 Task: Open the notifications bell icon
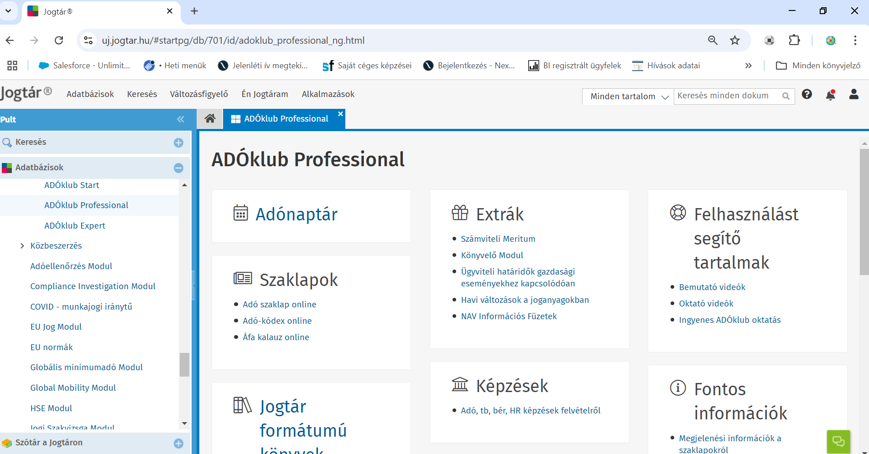pyautogui.click(x=830, y=95)
